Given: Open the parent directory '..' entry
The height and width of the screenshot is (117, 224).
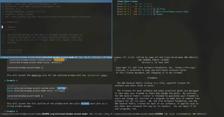Looking at the screenshot, I should pyautogui.click(x=157, y=7).
